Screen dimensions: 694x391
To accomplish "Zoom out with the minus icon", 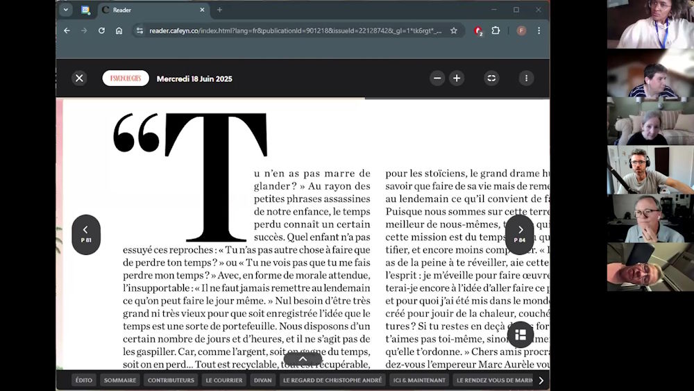I will pos(437,78).
